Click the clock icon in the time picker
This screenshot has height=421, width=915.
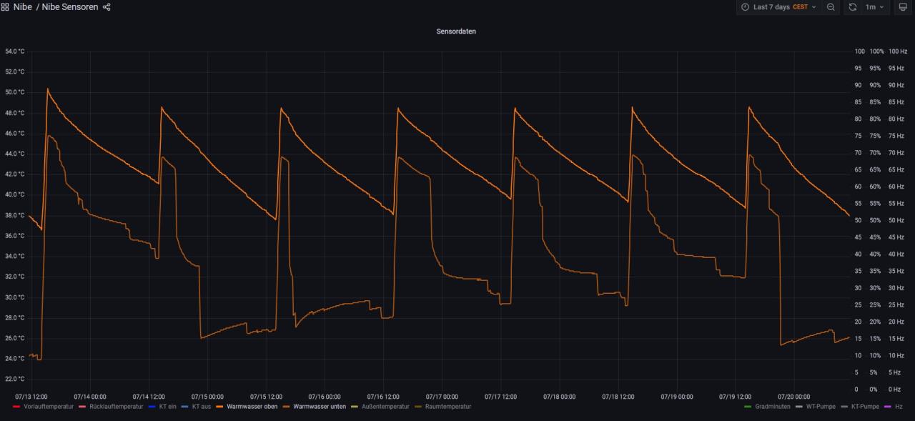[x=745, y=7]
